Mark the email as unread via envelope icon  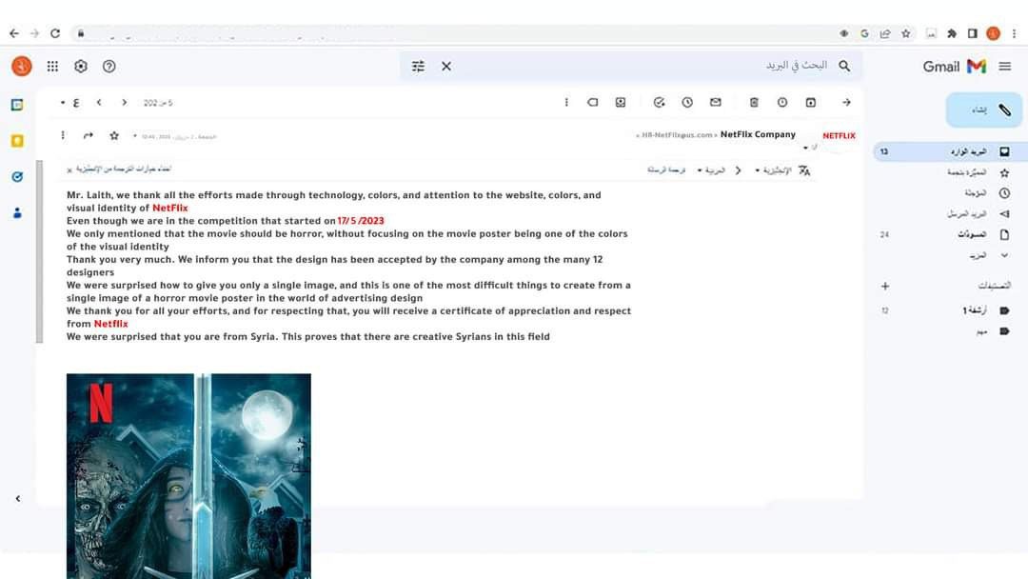716,103
